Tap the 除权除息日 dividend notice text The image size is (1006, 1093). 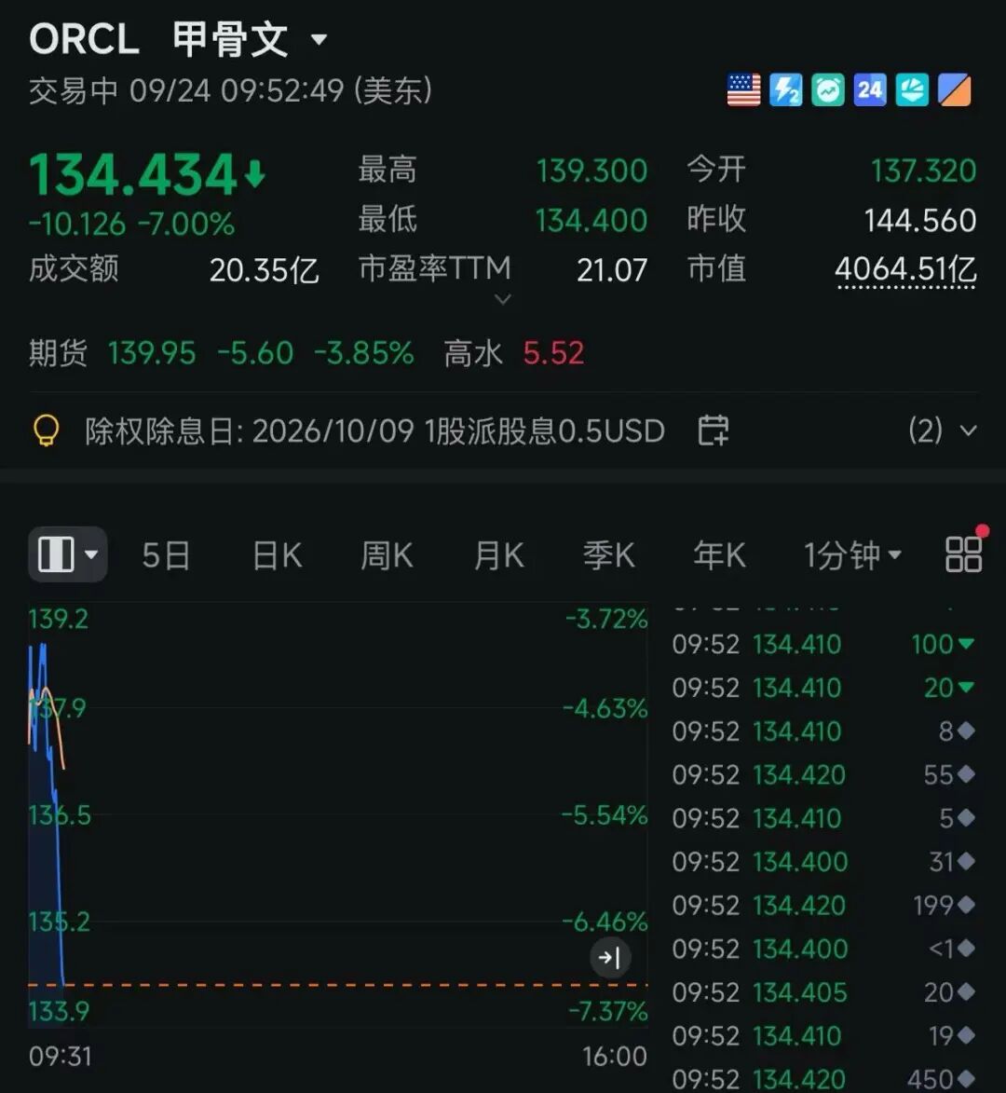pyautogui.click(x=374, y=430)
